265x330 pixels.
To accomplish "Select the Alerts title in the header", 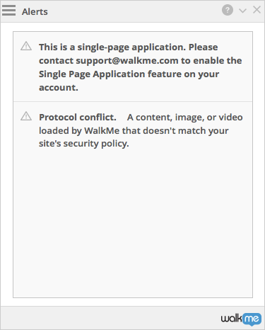I will (x=35, y=11).
